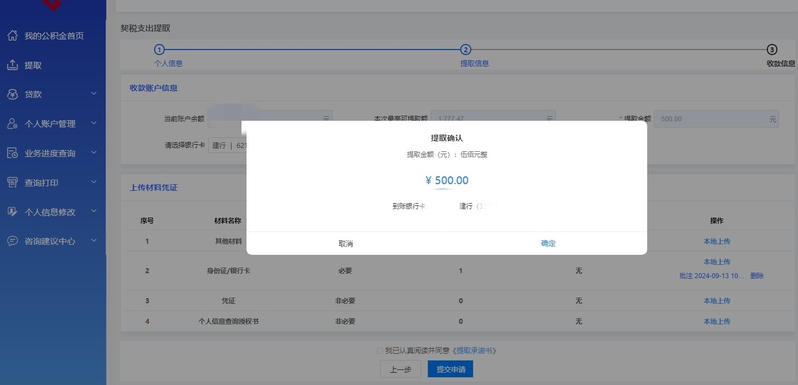Click 删除 next to the uploaded file
The width and height of the screenshot is (798, 385).
point(757,276)
